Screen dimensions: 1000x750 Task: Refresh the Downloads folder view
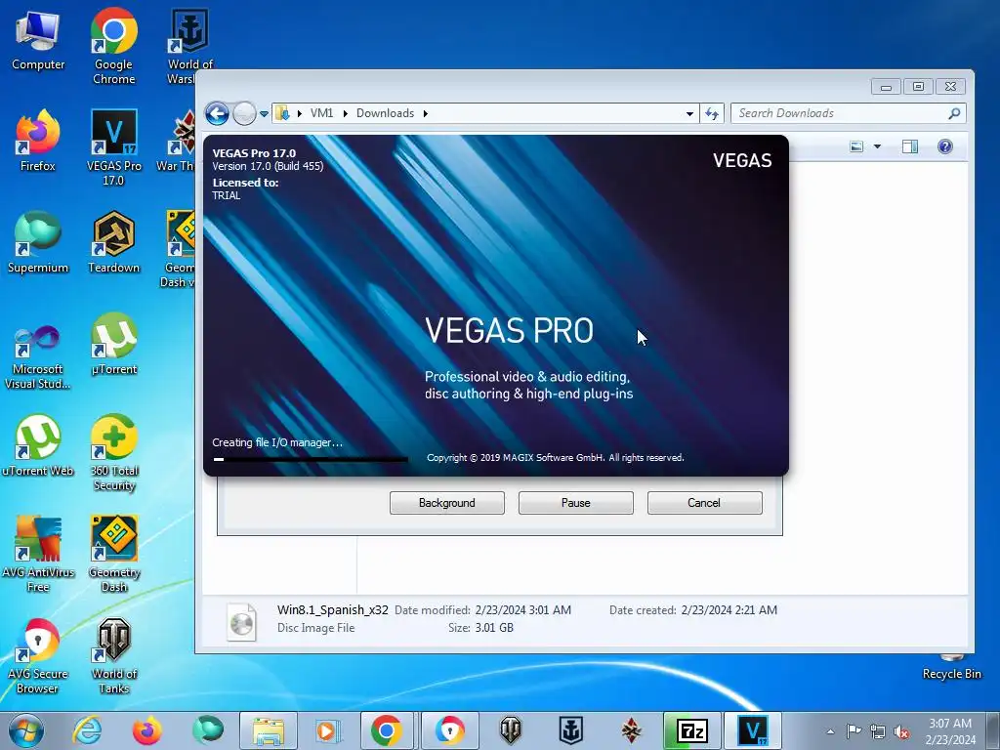711,114
